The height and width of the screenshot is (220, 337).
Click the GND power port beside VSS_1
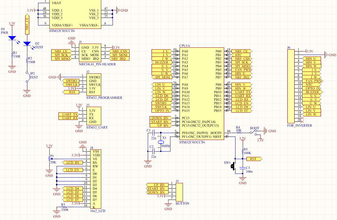122,10
